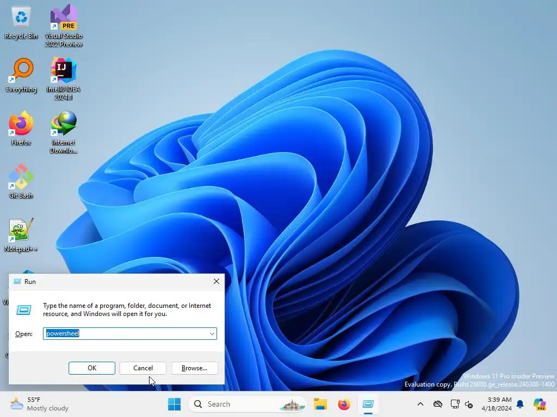Click the taskbar Search box

click(247, 404)
